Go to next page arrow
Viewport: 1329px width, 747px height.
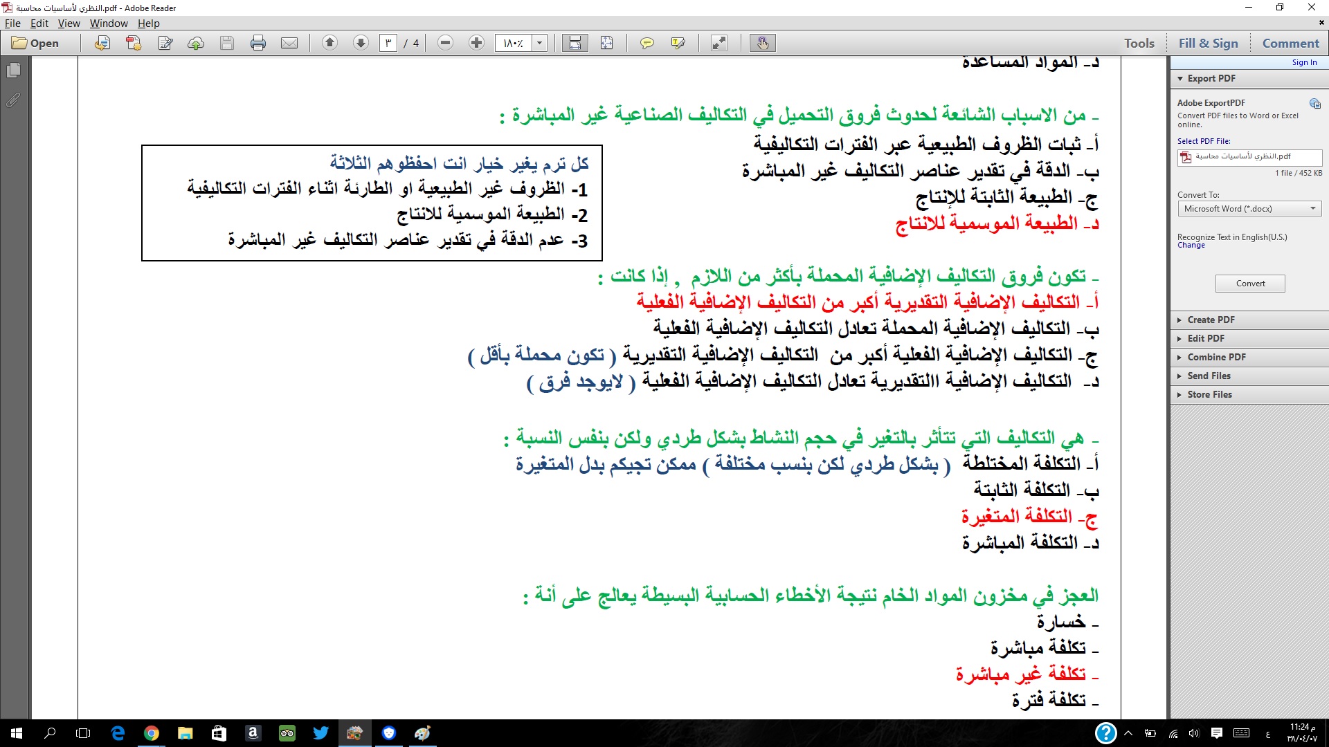tap(361, 43)
